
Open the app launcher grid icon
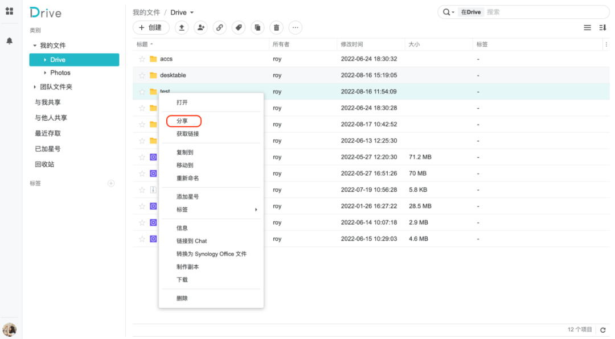point(10,11)
